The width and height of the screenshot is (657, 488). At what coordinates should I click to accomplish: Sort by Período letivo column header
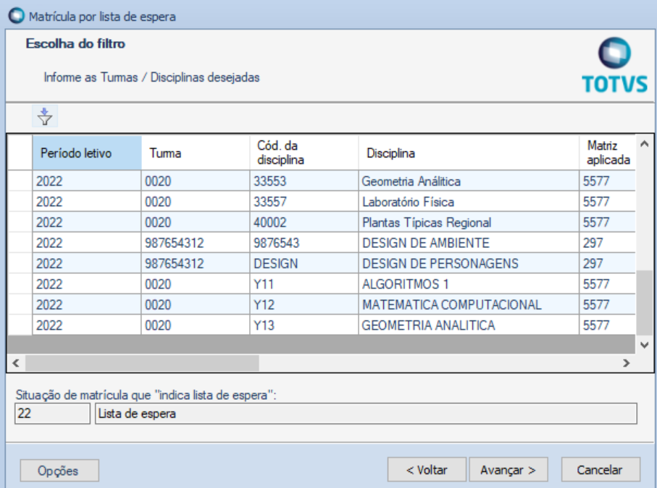(x=87, y=153)
